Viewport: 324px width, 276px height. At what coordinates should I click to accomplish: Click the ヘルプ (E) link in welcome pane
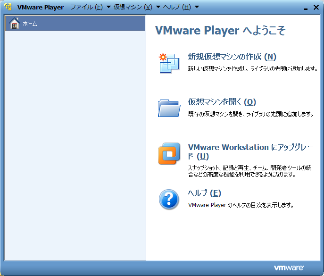tap(204, 193)
